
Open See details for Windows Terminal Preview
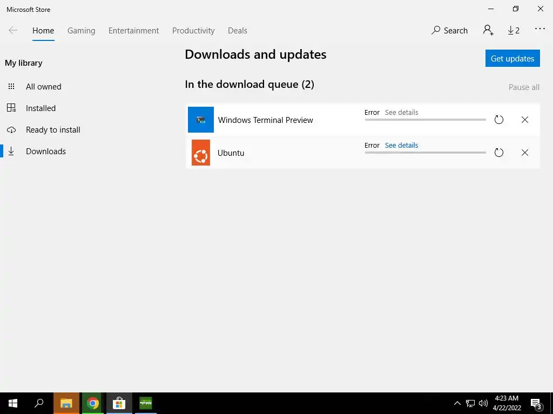(x=401, y=112)
